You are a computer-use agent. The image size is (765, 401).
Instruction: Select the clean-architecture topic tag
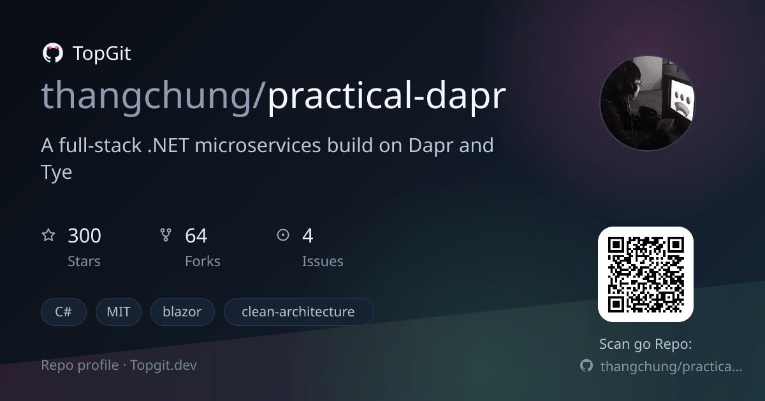click(298, 312)
